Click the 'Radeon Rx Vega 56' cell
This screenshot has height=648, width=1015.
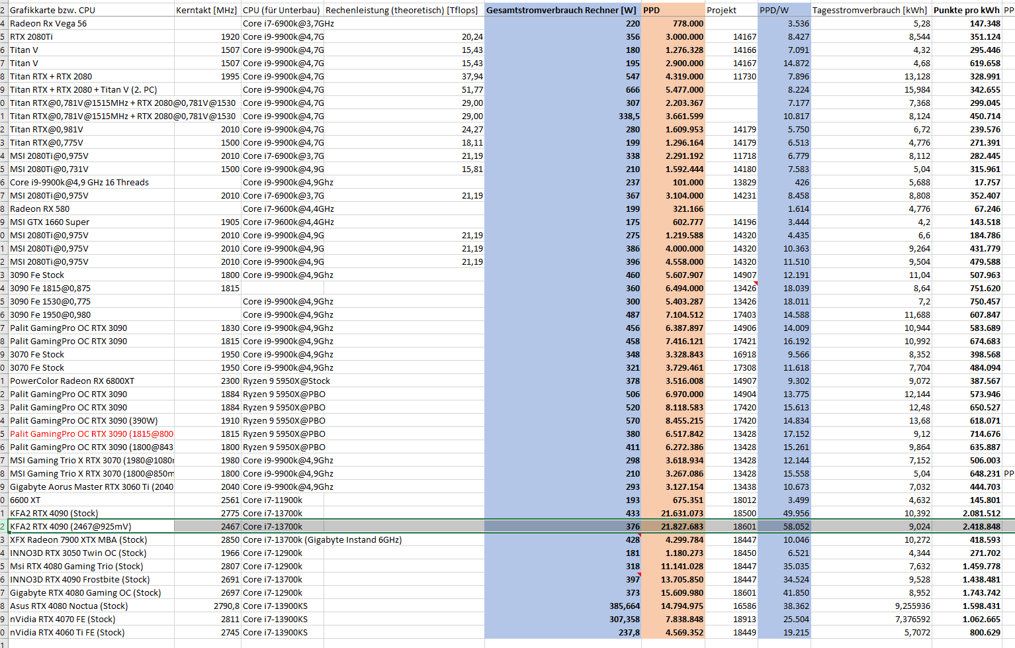pyautogui.click(x=91, y=23)
